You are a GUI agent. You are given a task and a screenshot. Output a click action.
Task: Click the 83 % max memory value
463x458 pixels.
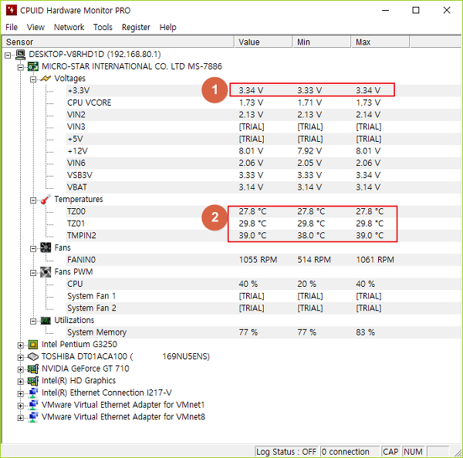point(365,332)
